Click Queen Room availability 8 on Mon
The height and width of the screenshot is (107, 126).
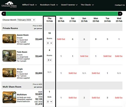(x=96, y=39)
